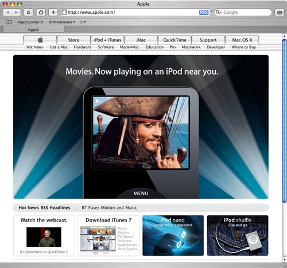Screen dimensions: 287x268
Task: Open the Store navigation tab
Action: (73, 40)
